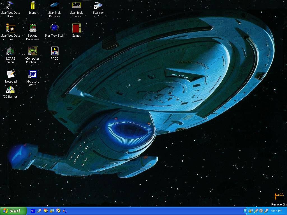The image size is (287, 215).
Task: Launch Windows Media Player from quick launch
Action: [58, 211]
